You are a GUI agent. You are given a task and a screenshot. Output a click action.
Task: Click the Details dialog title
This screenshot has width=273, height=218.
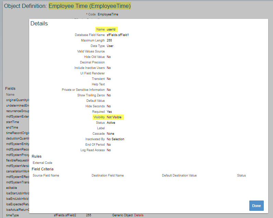tap(39, 24)
